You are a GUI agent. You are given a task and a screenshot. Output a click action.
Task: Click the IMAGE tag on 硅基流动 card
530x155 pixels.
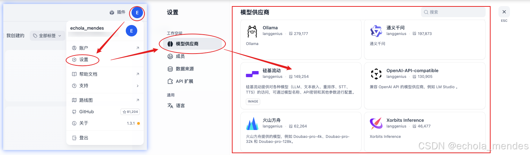[253, 101]
